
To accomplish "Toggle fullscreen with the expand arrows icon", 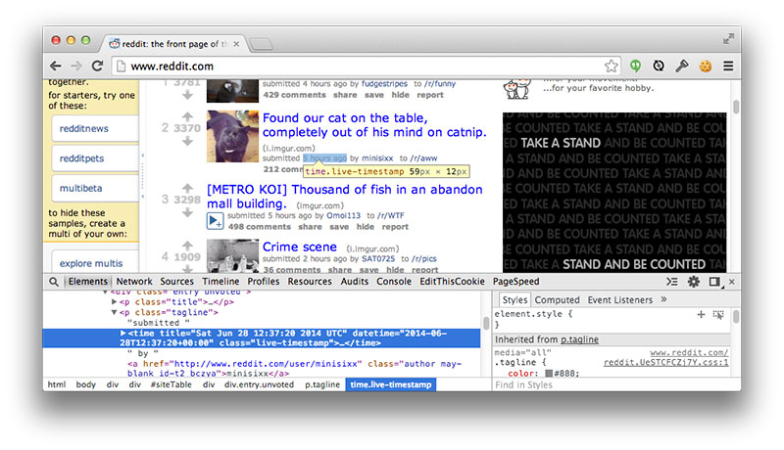I will pyautogui.click(x=728, y=38).
